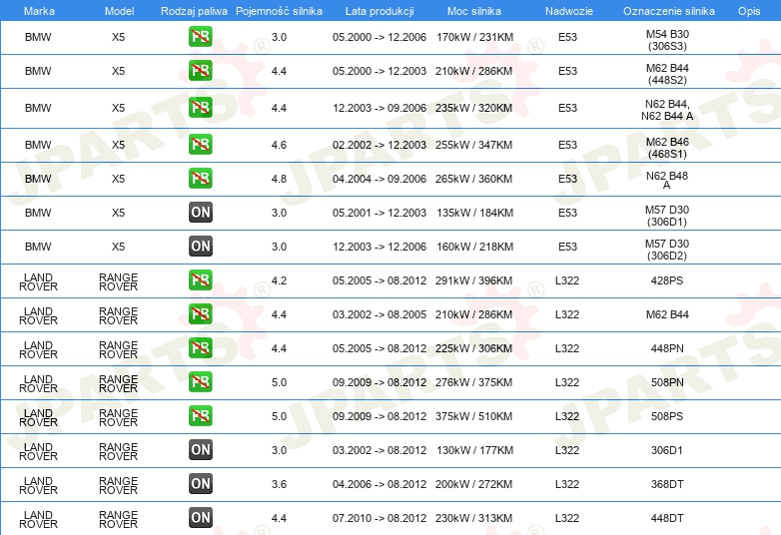Select engine code M57 D30 (306D1)
This screenshot has height=535, width=781.
coord(667,216)
